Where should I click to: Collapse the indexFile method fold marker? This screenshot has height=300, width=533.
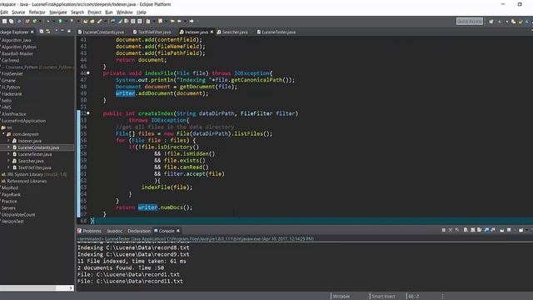click(88, 73)
